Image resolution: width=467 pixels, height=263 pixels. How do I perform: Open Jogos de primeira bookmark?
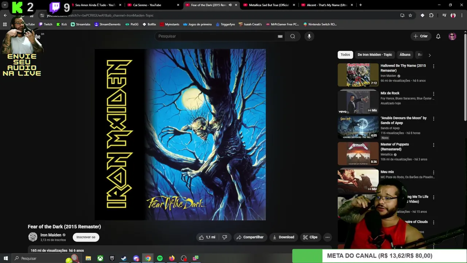197,24
